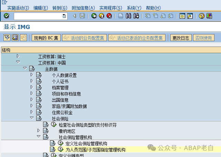Expand the 个人数据设置 node
Image resolution: width=221 pixels, height=157 pixels.
point(32,75)
